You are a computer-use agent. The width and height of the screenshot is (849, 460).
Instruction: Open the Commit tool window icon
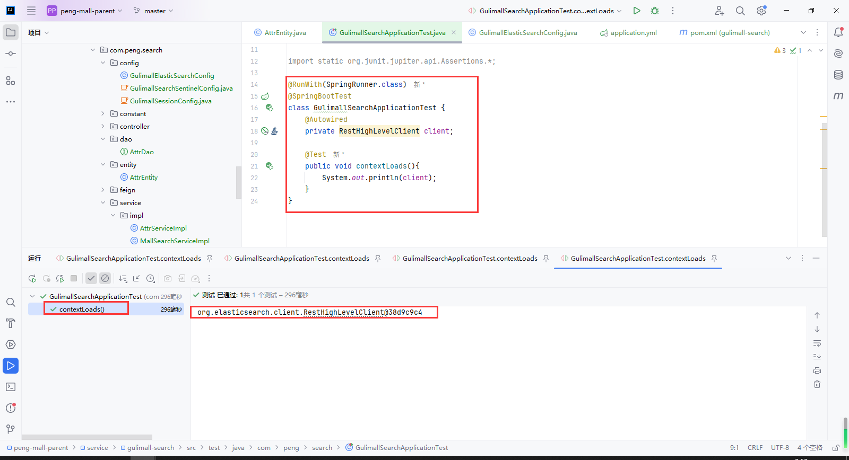pos(11,54)
